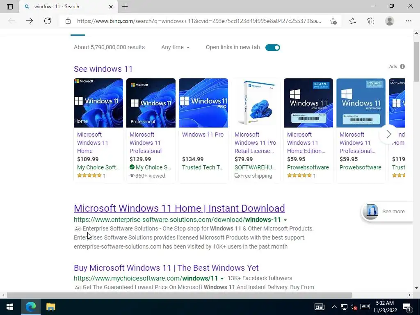This screenshot has width=420, height=315.
Task: Refresh the page
Action: (x=48, y=21)
